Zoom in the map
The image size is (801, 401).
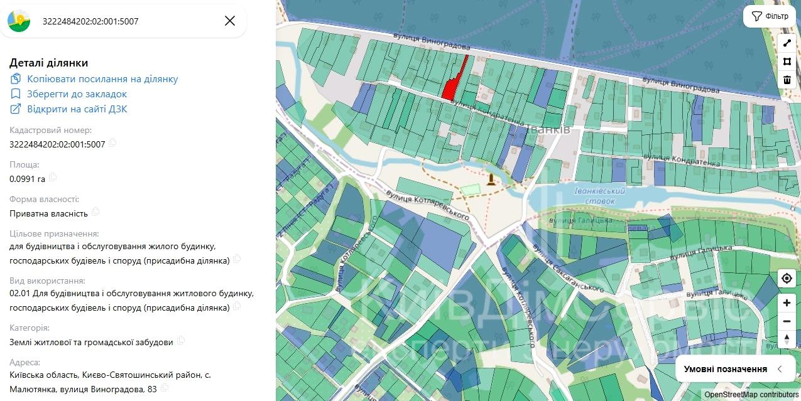787,303
